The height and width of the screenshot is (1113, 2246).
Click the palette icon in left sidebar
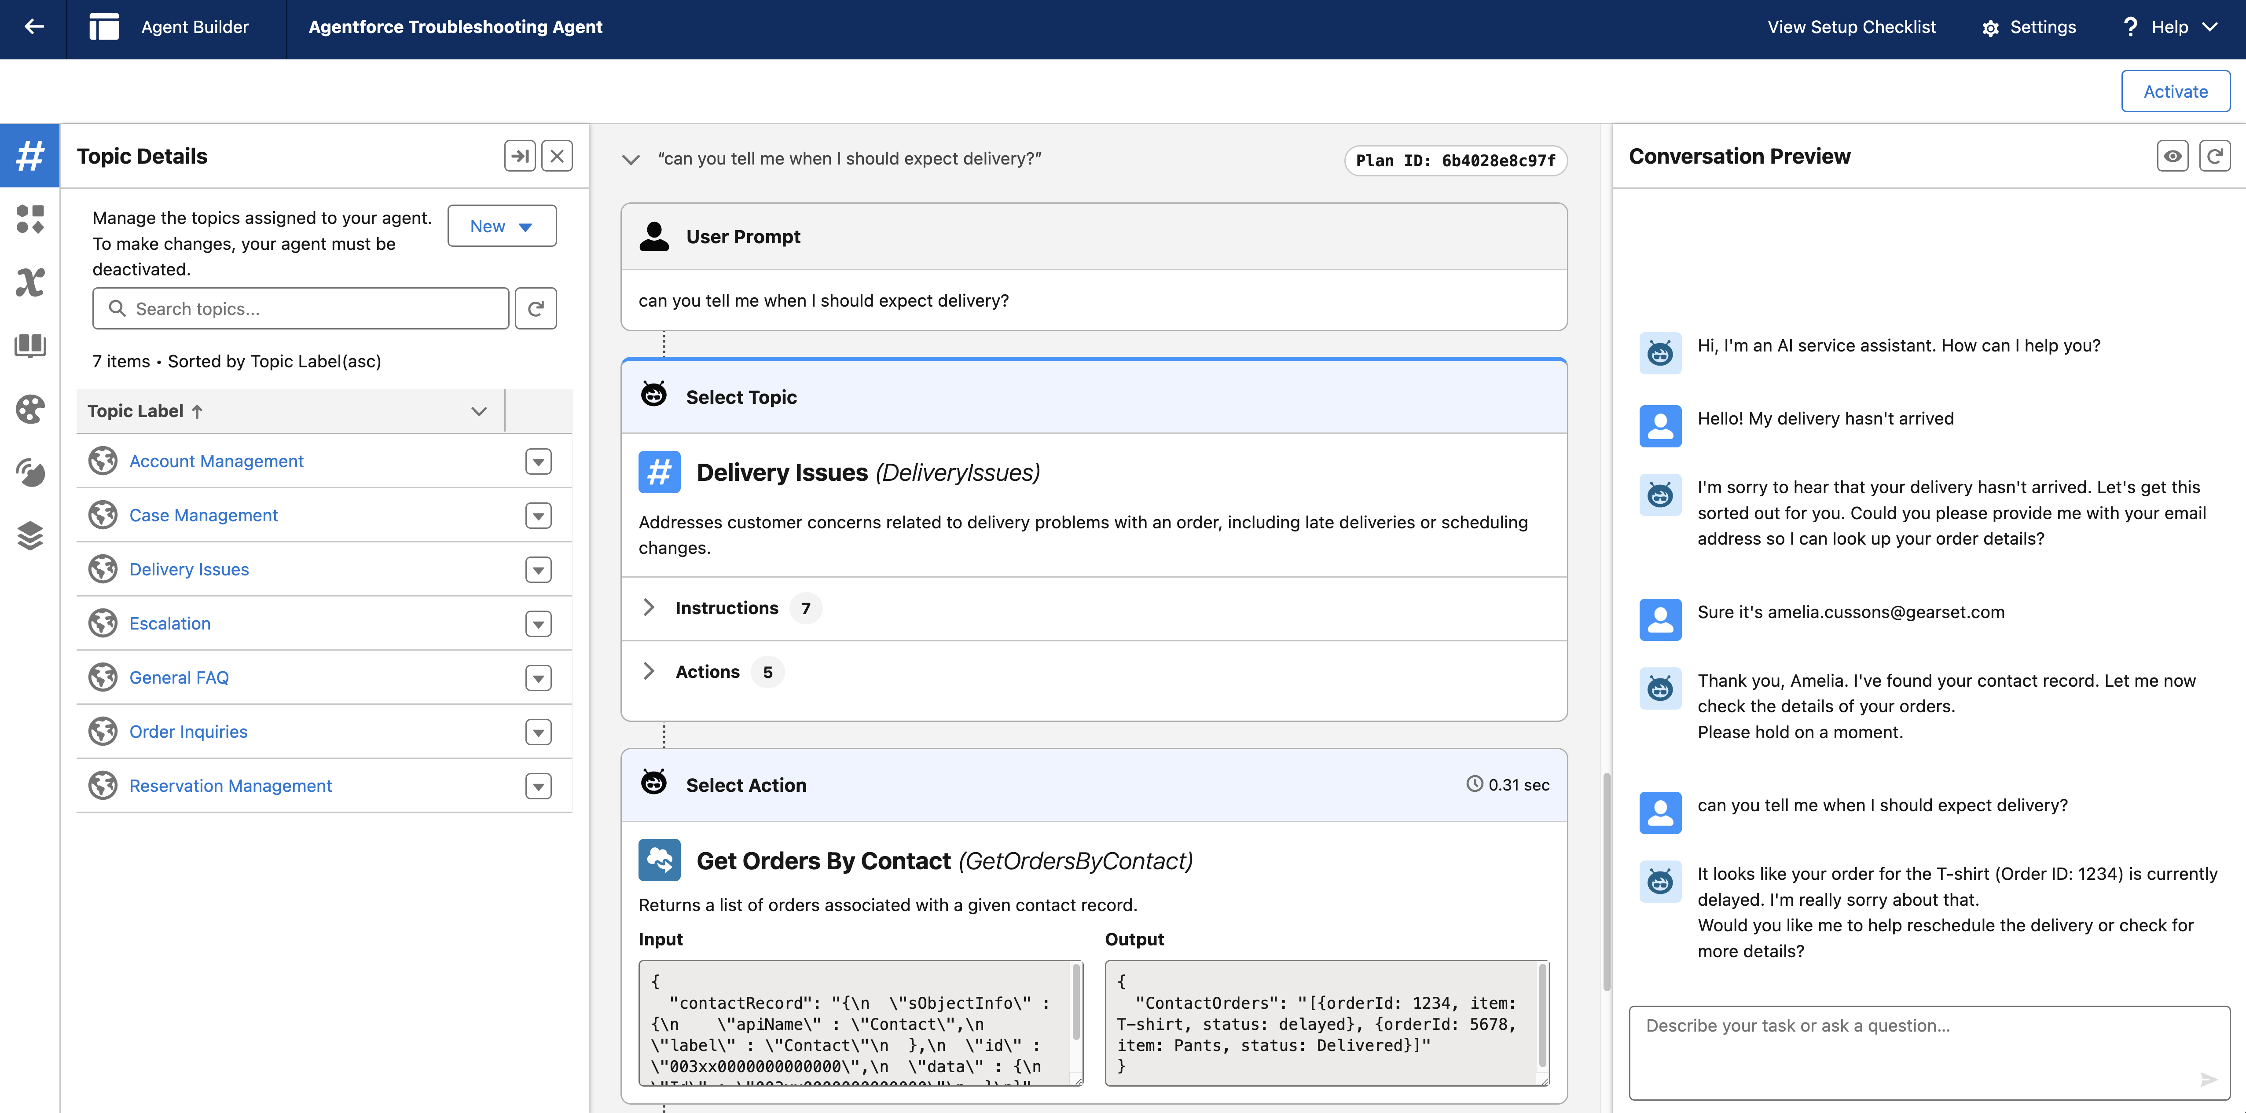tap(29, 409)
